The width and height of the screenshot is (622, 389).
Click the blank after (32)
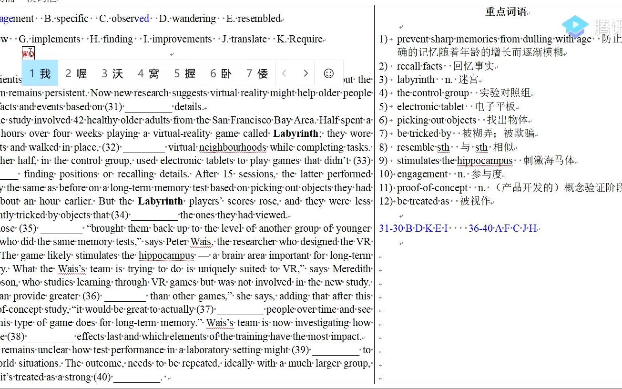tap(144, 147)
